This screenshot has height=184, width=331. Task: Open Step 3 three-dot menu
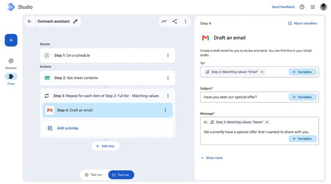(x=168, y=96)
